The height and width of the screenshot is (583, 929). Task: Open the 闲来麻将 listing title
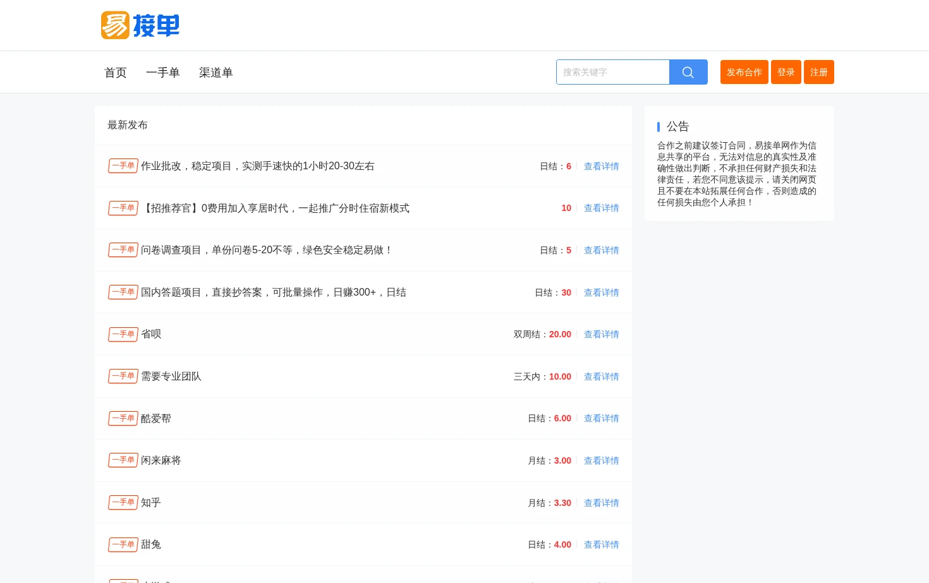coord(161,460)
